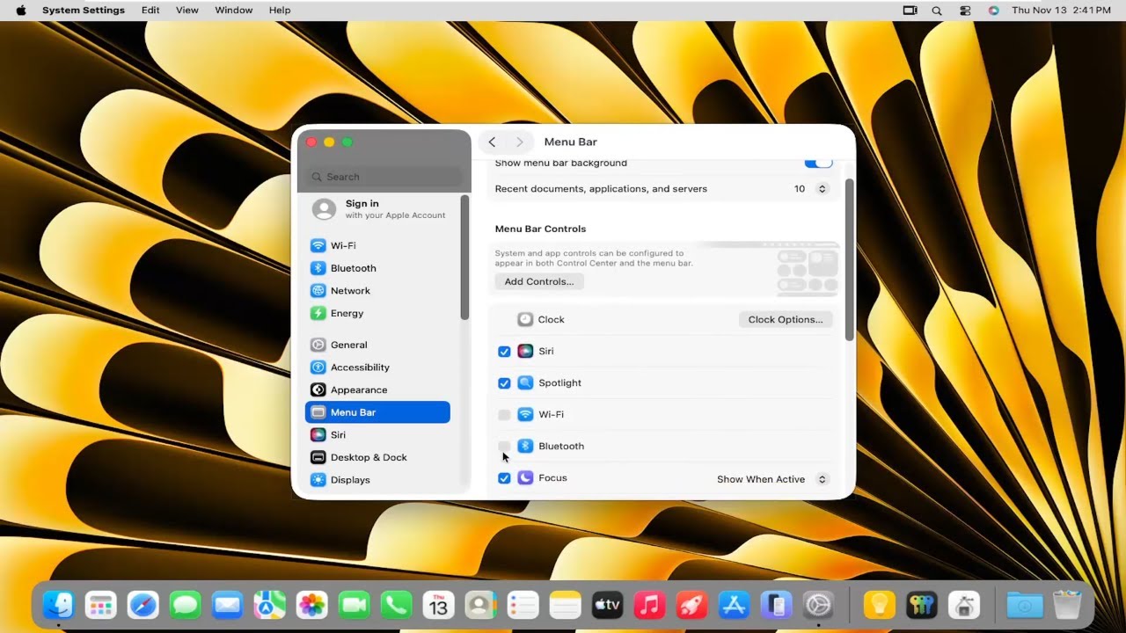The height and width of the screenshot is (633, 1126).
Task: Open Launchpad apps grid in Dock
Action: pos(100,605)
